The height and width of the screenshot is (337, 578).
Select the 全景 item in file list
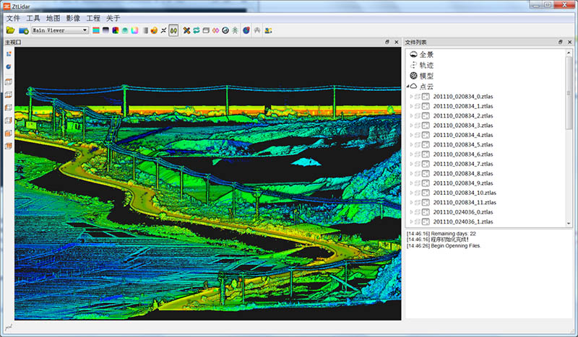(426, 55)
